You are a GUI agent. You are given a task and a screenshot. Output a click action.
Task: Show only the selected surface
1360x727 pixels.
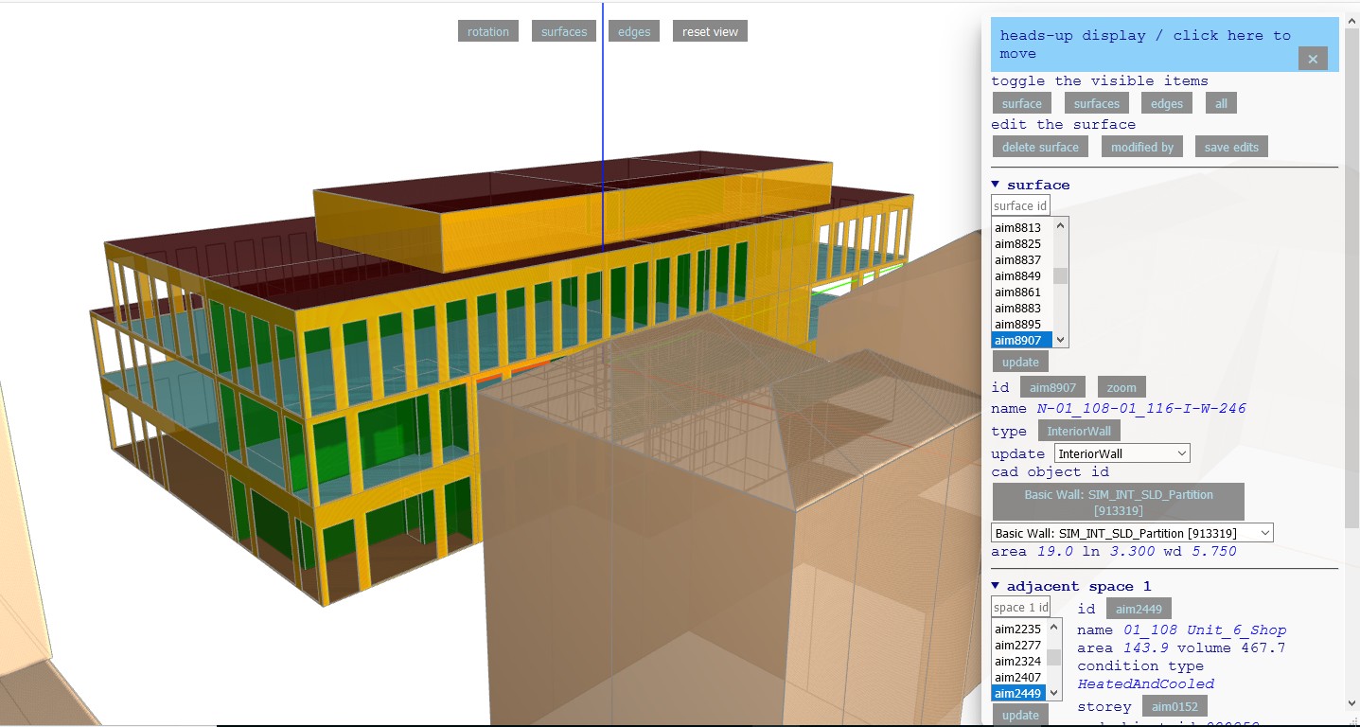(1021, 103)
